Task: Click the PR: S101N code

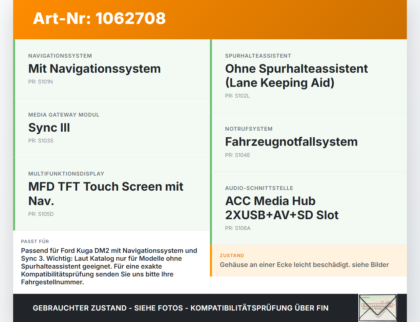Action: tap(40, 82)
